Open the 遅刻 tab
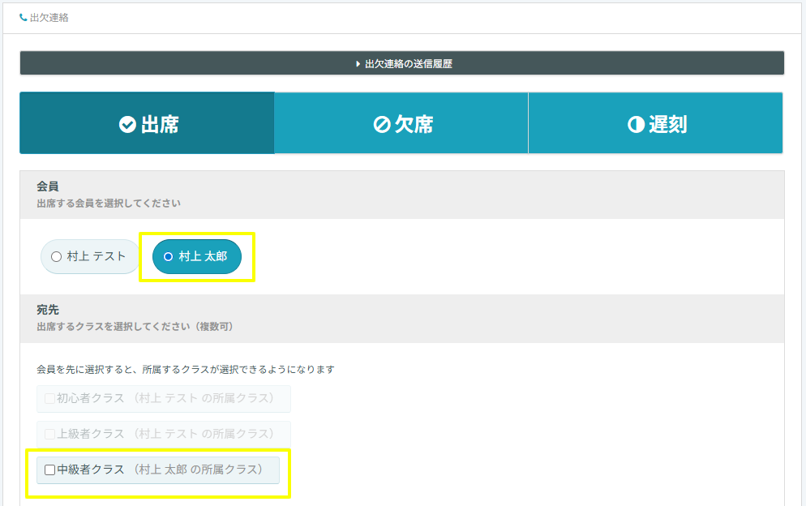806x506 pixels. click(655, 123)
